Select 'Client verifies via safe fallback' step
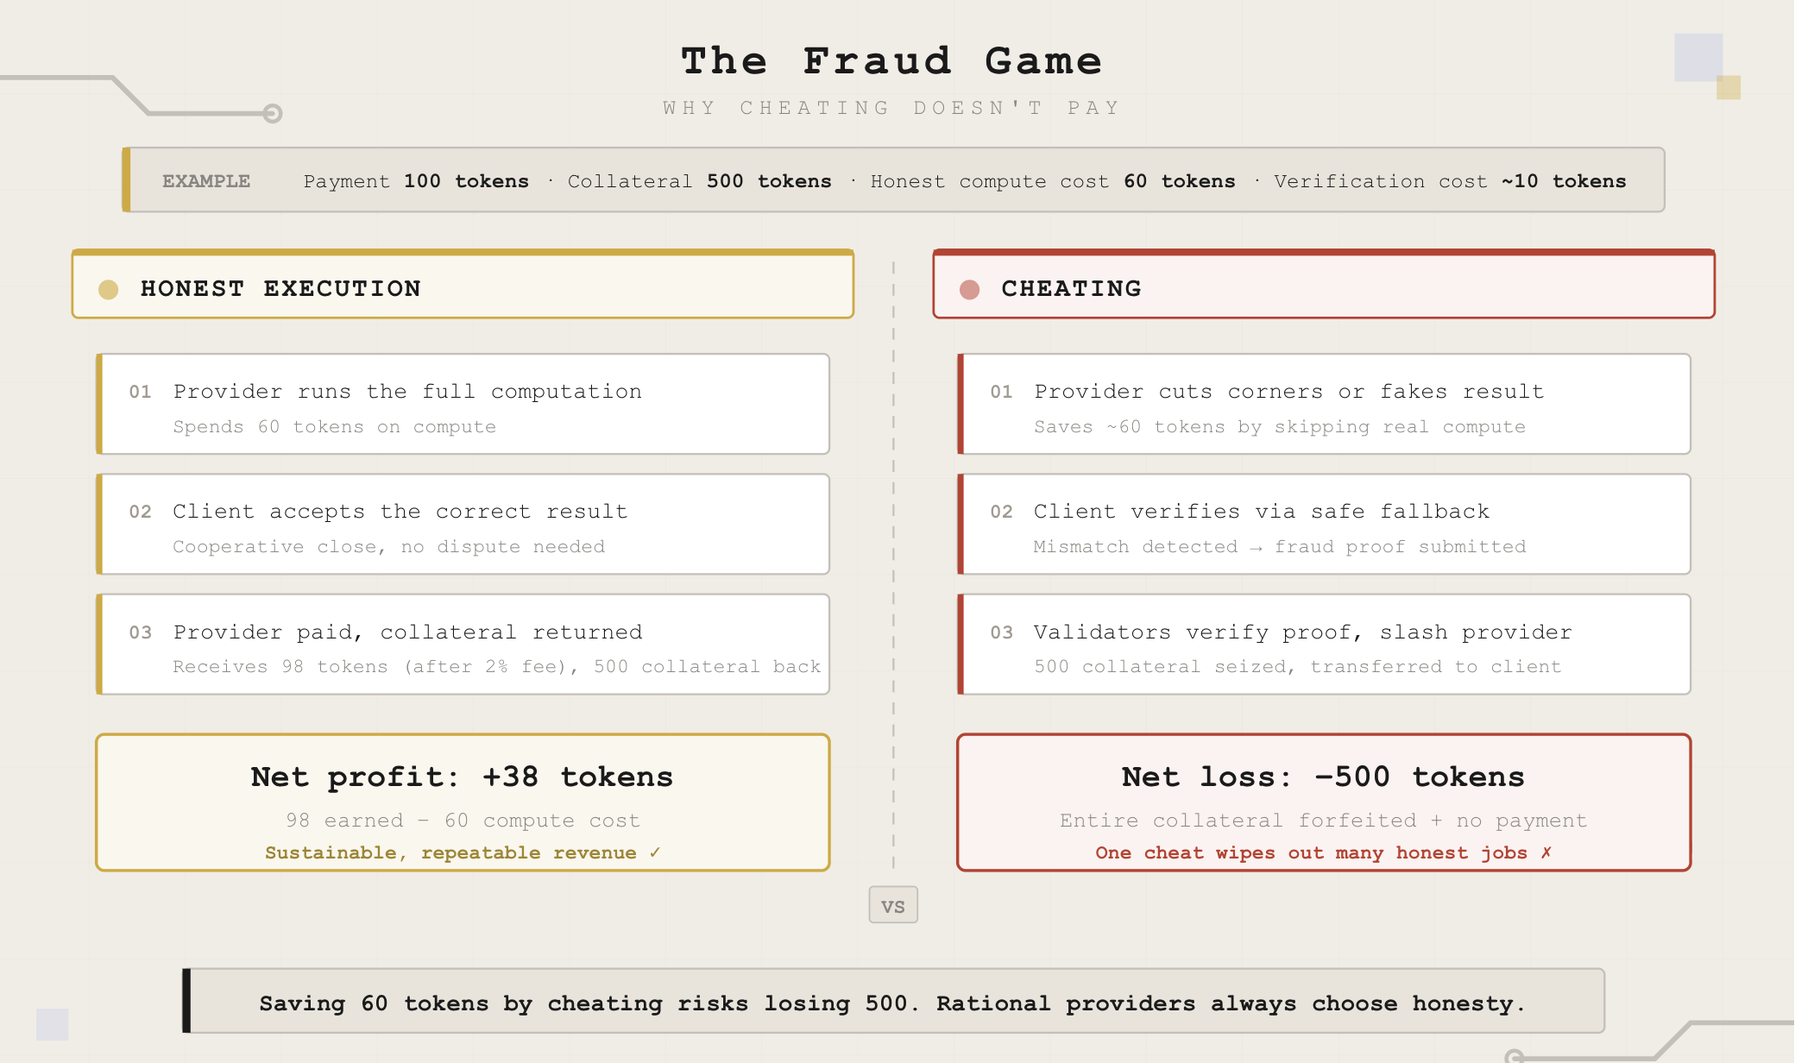The image size is (1795, 1063). coord(1324,524)
